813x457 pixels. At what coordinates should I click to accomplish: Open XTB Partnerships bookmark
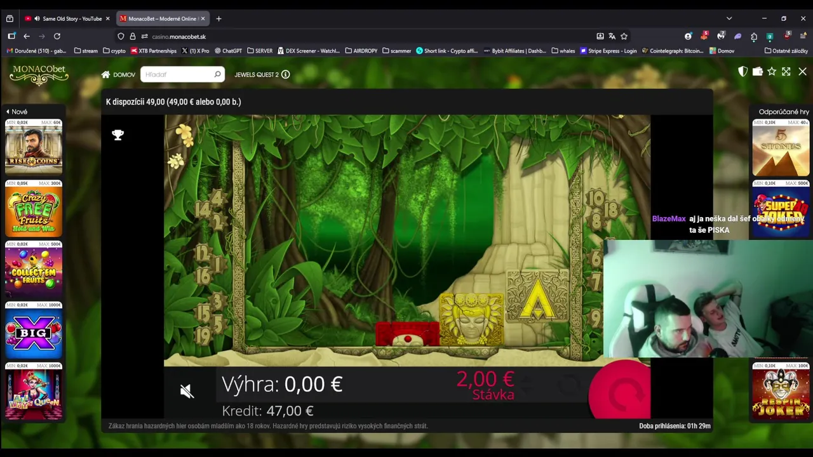tap(154, 51)
